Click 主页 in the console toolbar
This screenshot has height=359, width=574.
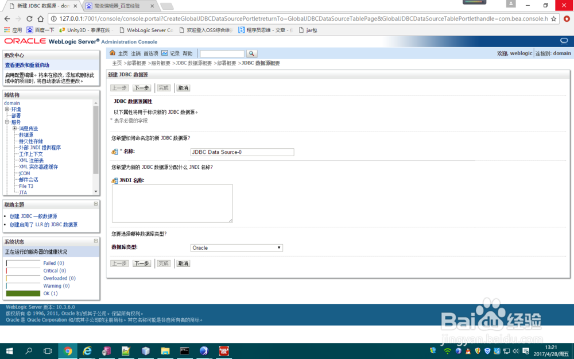pyautogui.click(x=123, y=53)
